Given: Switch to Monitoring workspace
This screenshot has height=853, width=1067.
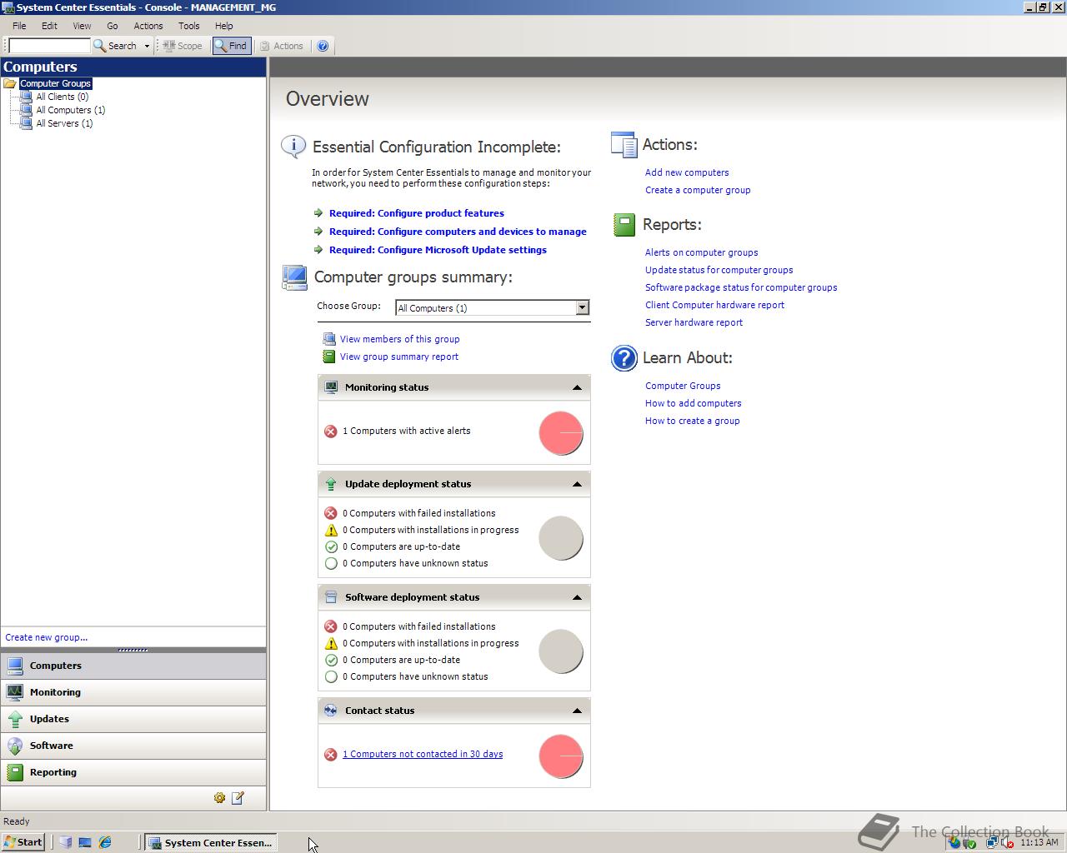Looking at the screenshot, I should 133,692.
